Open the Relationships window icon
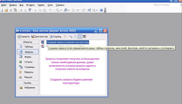The width and height of the screenshot is (182, 104). tap(89, 10)
